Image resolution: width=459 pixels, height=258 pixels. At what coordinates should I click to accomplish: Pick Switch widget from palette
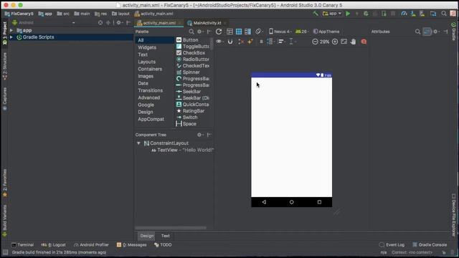(186, 118)
